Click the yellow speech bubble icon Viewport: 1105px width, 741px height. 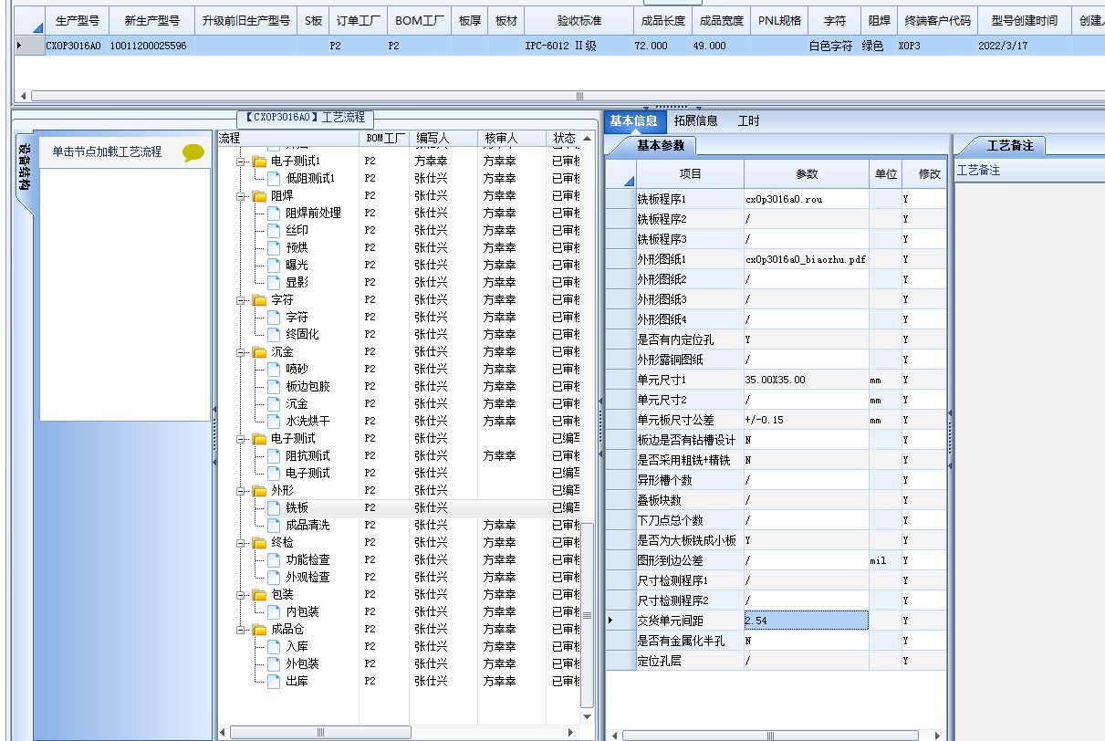click(x=193, y=153)
